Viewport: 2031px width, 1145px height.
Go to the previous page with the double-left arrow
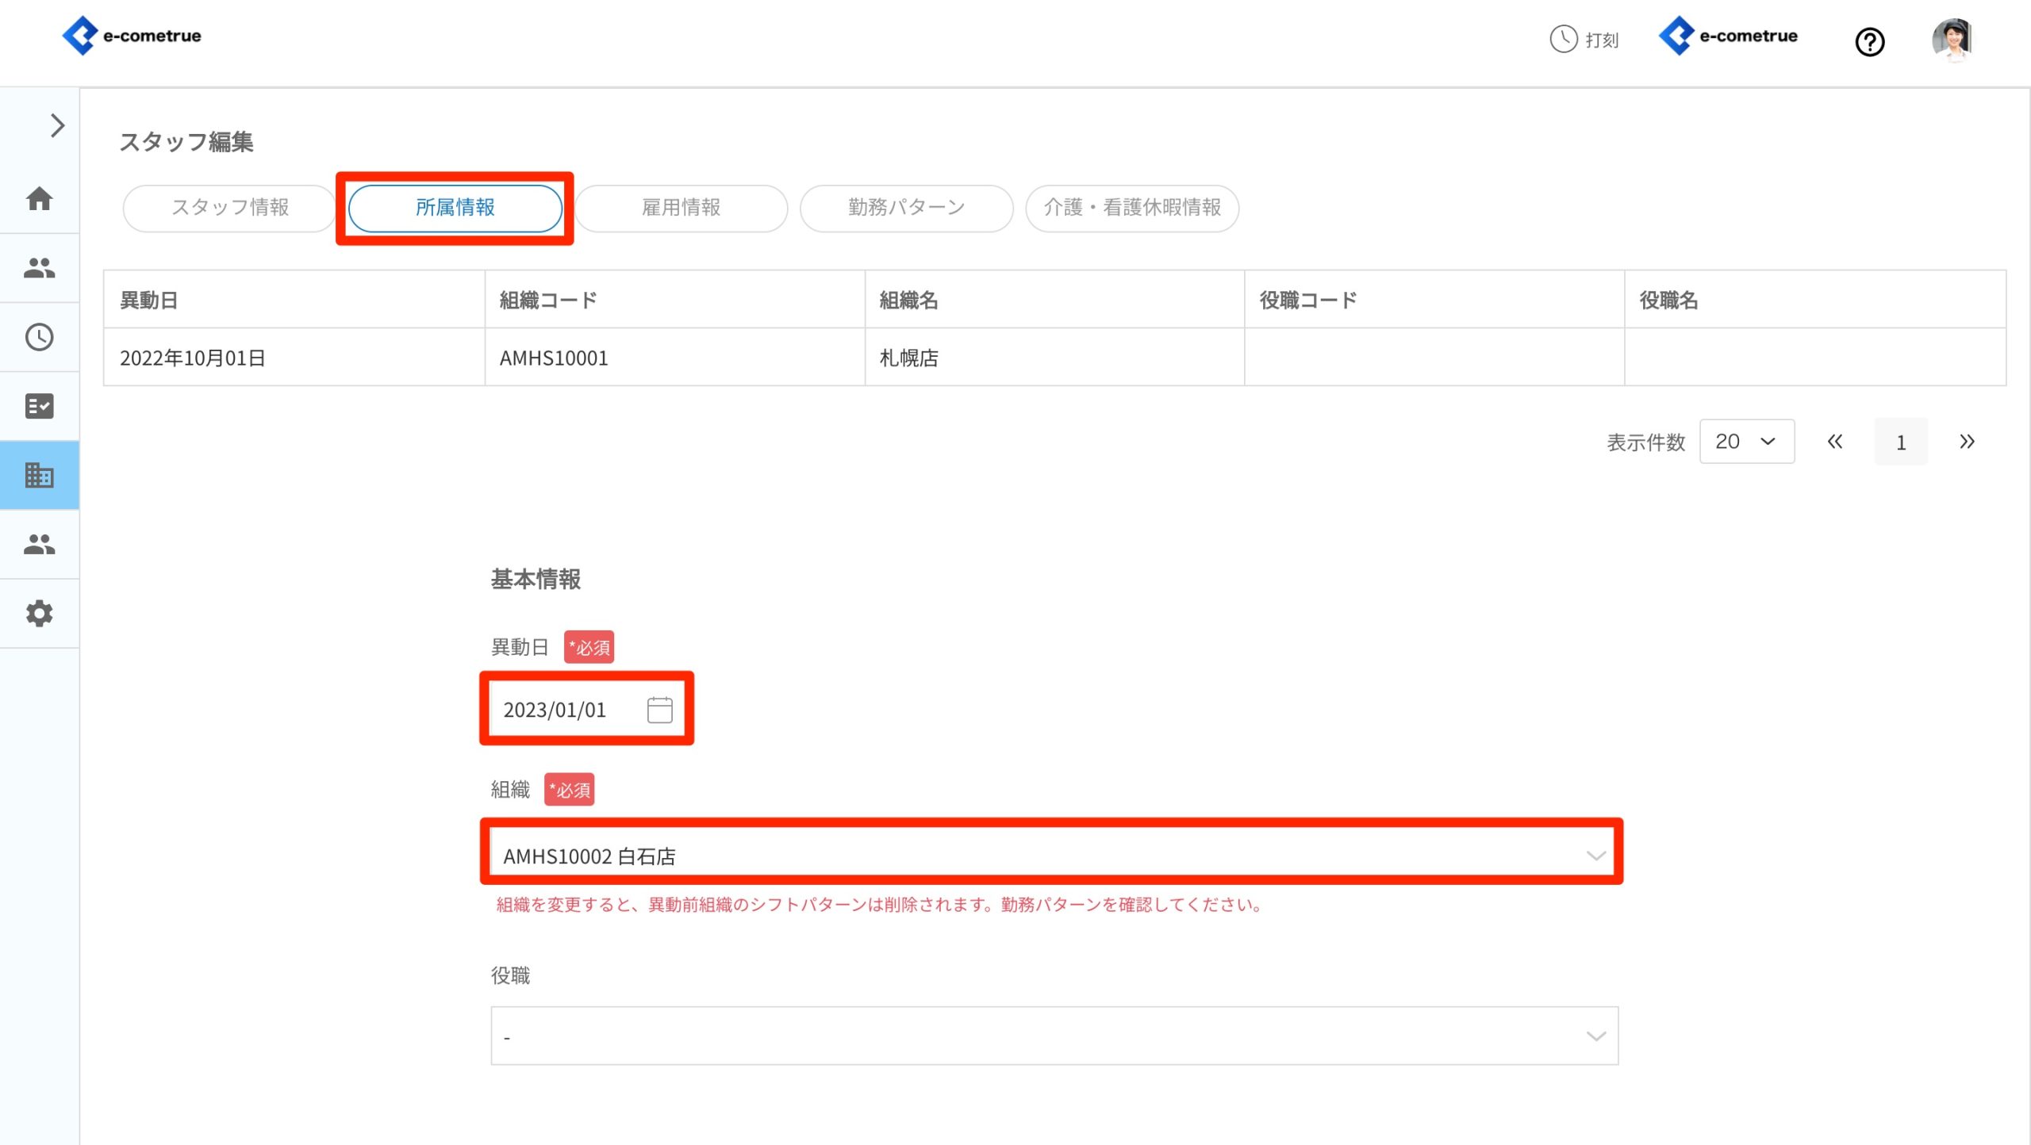click(1834, 442)
